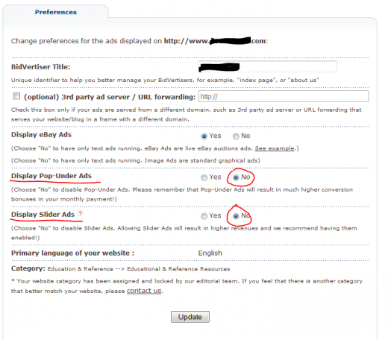Click the Display Pop-Under Ads label
This screenshot has width=391, height=340.
point(51,176)
